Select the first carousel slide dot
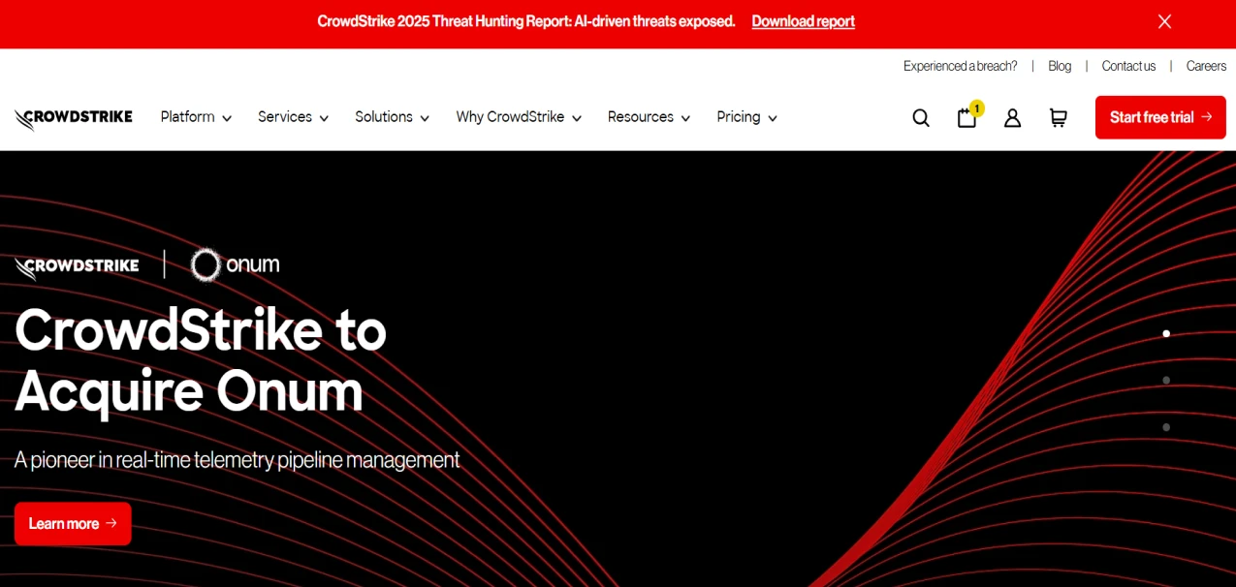 tap(1166, 333)
